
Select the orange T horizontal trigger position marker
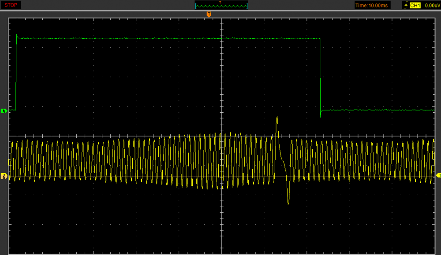[209, 15]
